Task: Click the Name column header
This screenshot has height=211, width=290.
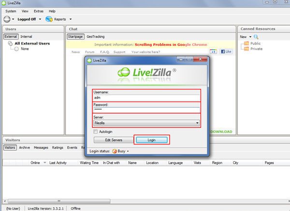Action: coord(132,163)
